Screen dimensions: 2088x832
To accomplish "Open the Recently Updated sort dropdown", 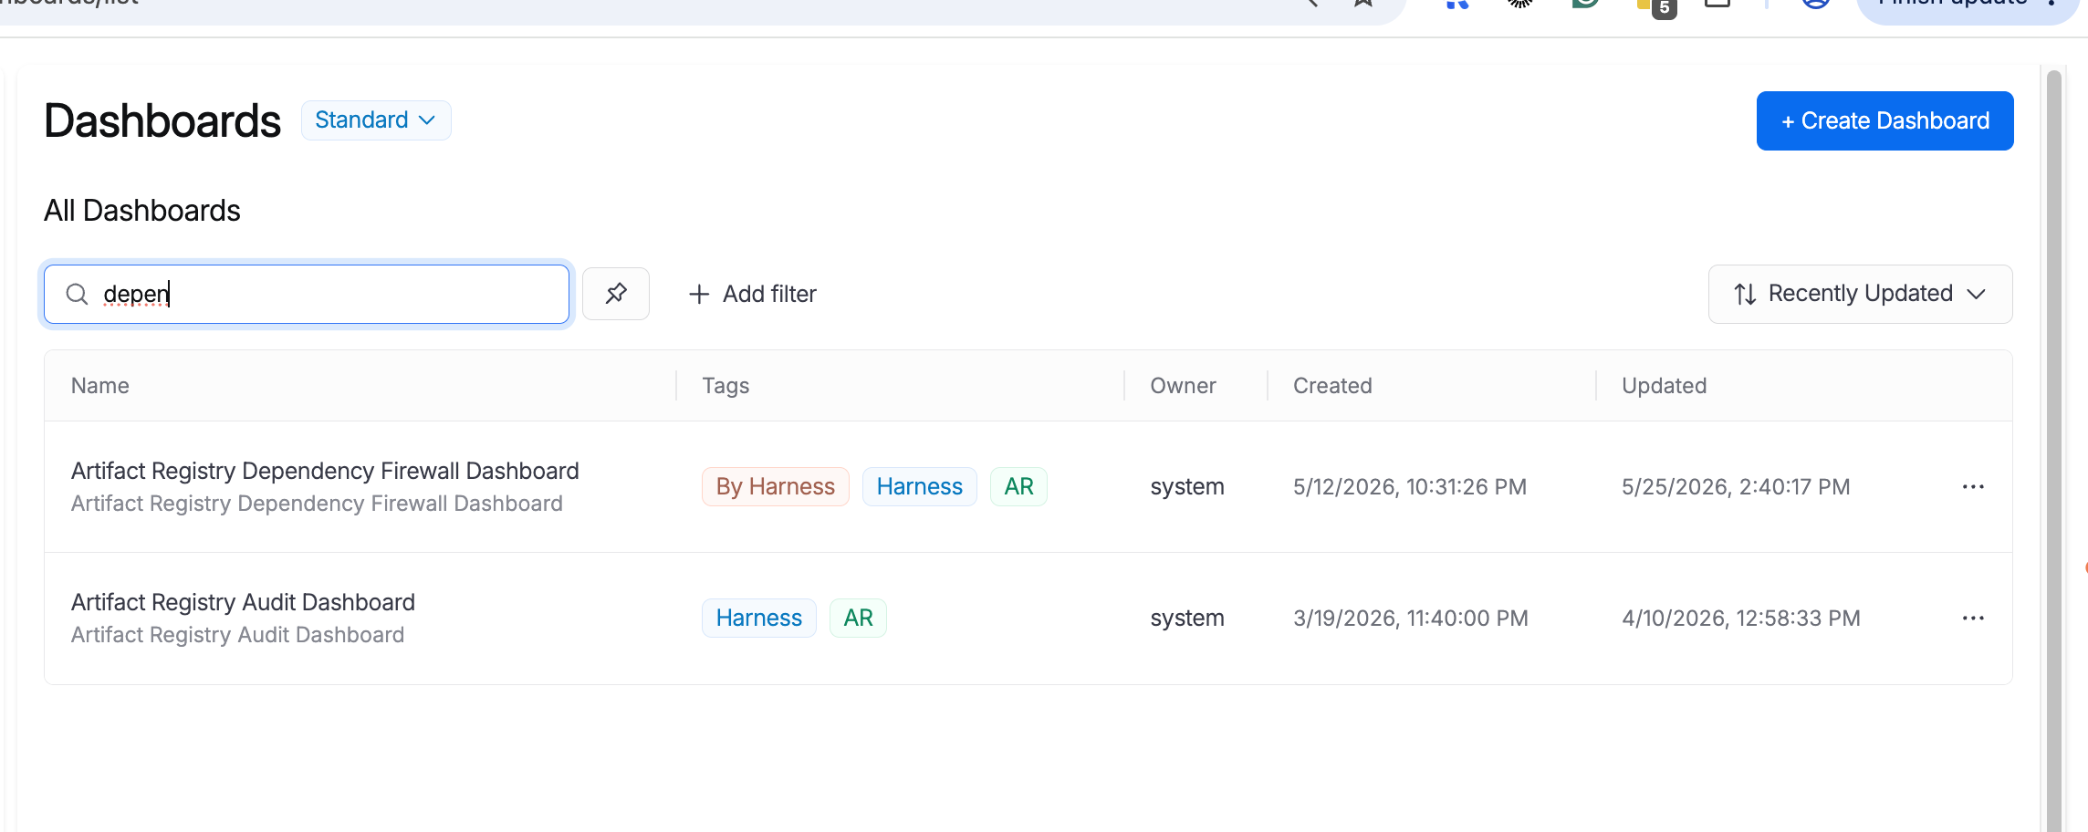I will coord(1860,294).
